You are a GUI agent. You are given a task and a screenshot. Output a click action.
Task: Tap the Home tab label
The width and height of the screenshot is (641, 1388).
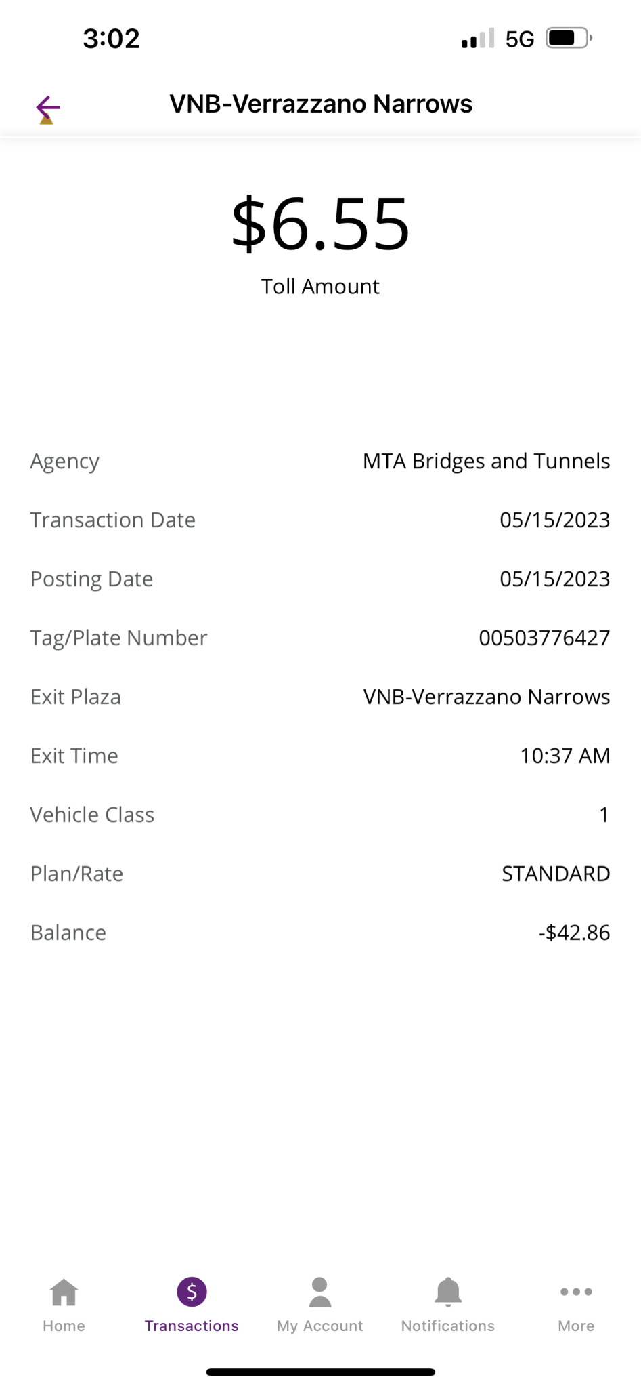tap(64, 1326)
